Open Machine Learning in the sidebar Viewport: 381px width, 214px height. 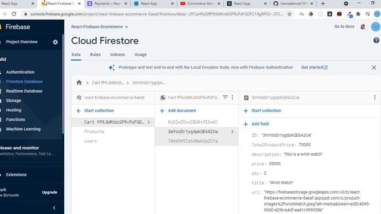[23, 129]
